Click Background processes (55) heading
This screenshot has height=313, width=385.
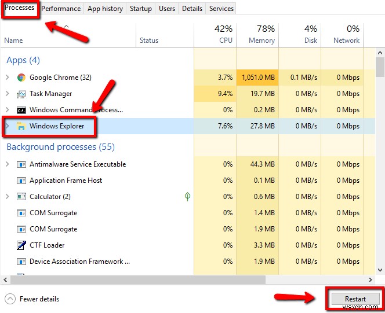pos(61,147)
